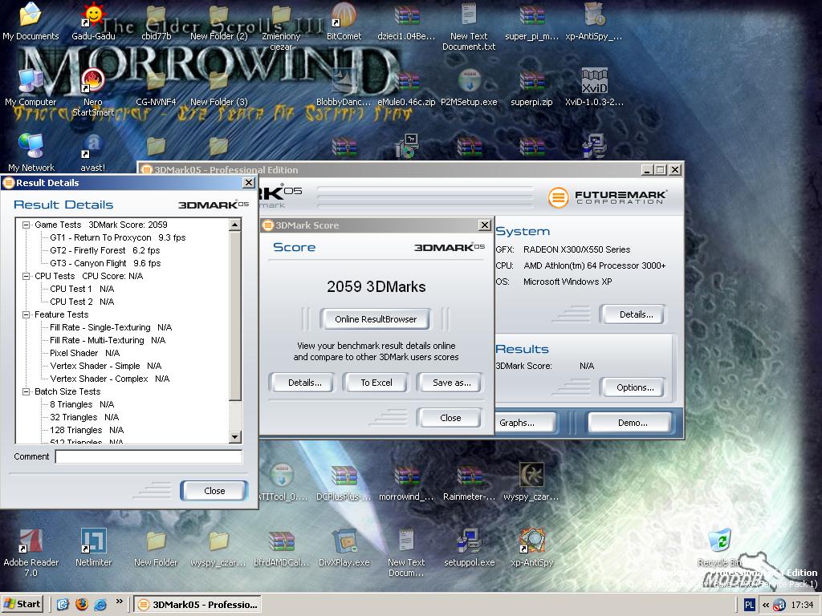This screenshot has width=822, height=616.
Task: Select the 32 Triangles row
Action: coord(83,417)
